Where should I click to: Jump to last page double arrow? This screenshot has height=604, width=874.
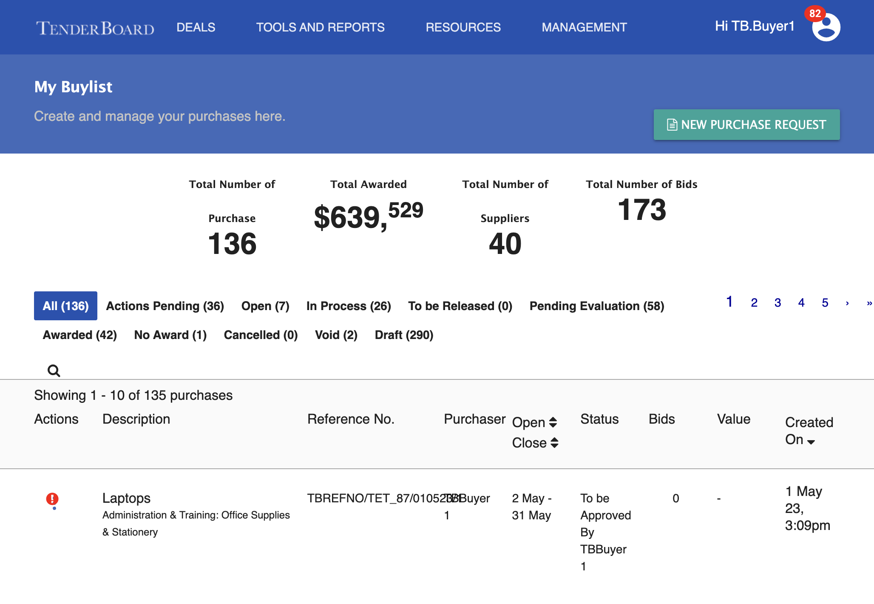click(869, 303)
